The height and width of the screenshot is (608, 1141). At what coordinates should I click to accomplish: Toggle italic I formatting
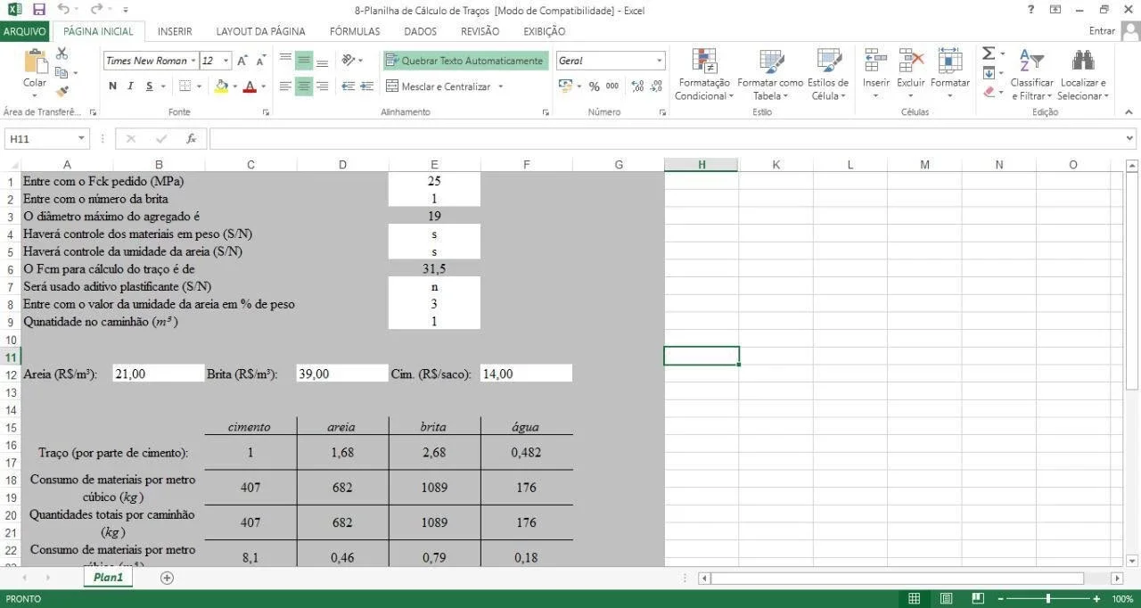(x=130, y=86)
